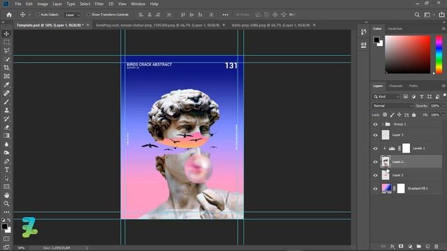Open the Image menu

43,4
